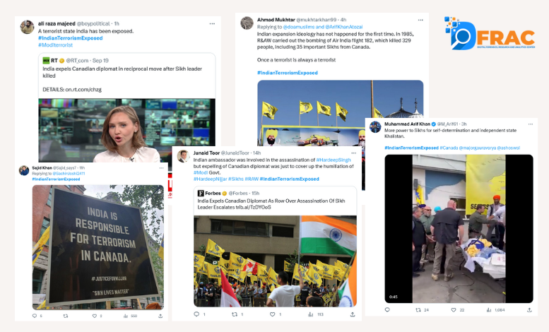Open more menu on Muhammad Arif Khan tweet
Image resolution: width=549 pixels, height=332 pixels.
[531, 124]
